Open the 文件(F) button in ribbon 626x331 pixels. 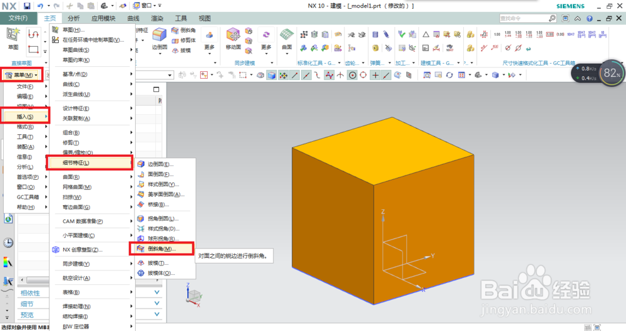click(x=18, y=18)
